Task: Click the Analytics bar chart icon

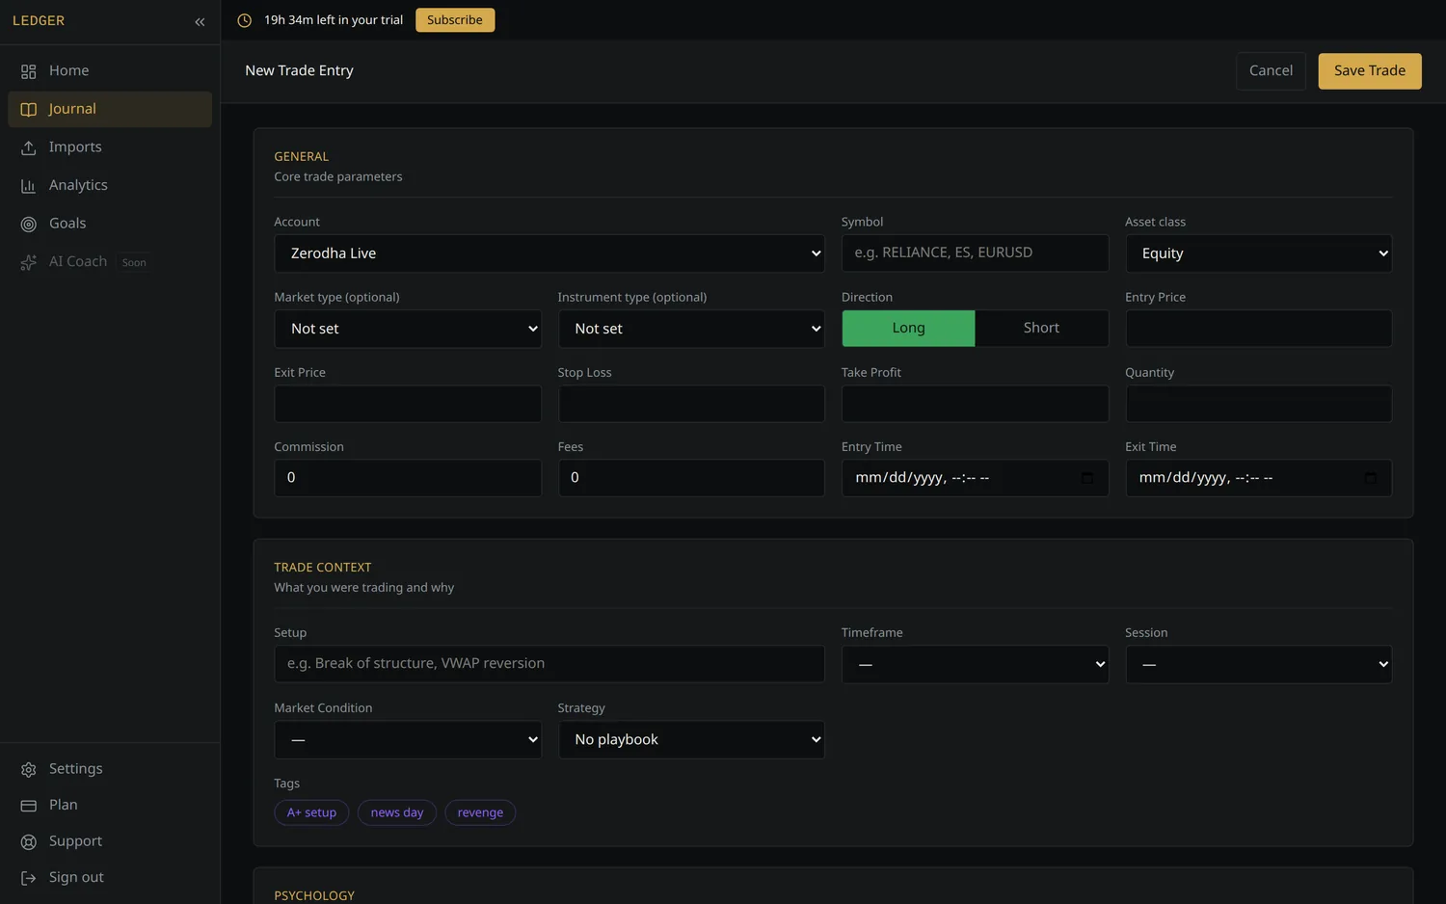Action: [29, 186]
